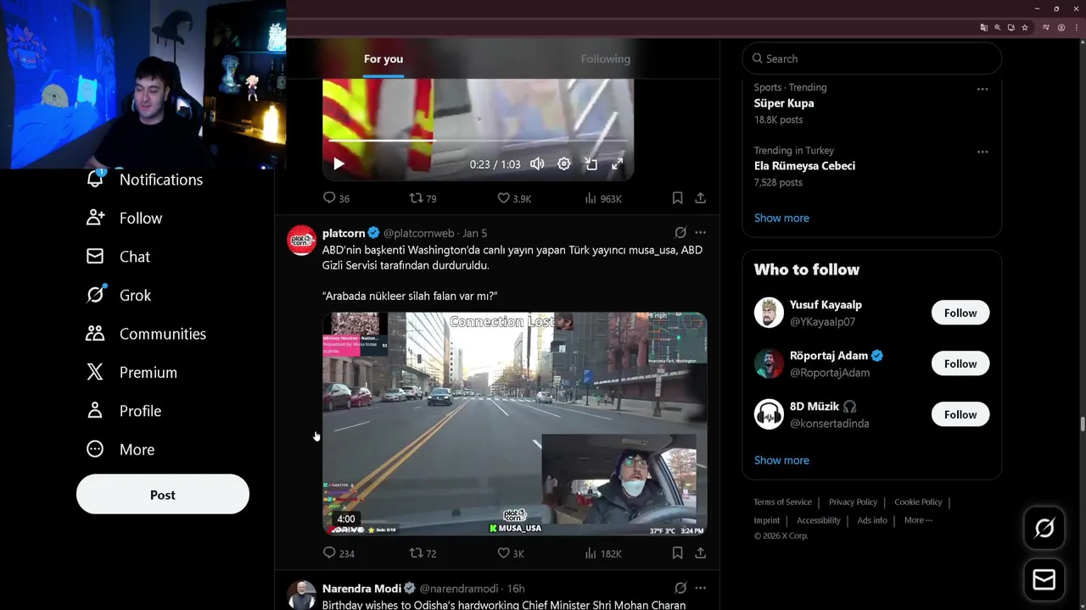Click the Search input field
This screenshot has height=610, width=1086.
click(x=872, y=58)
